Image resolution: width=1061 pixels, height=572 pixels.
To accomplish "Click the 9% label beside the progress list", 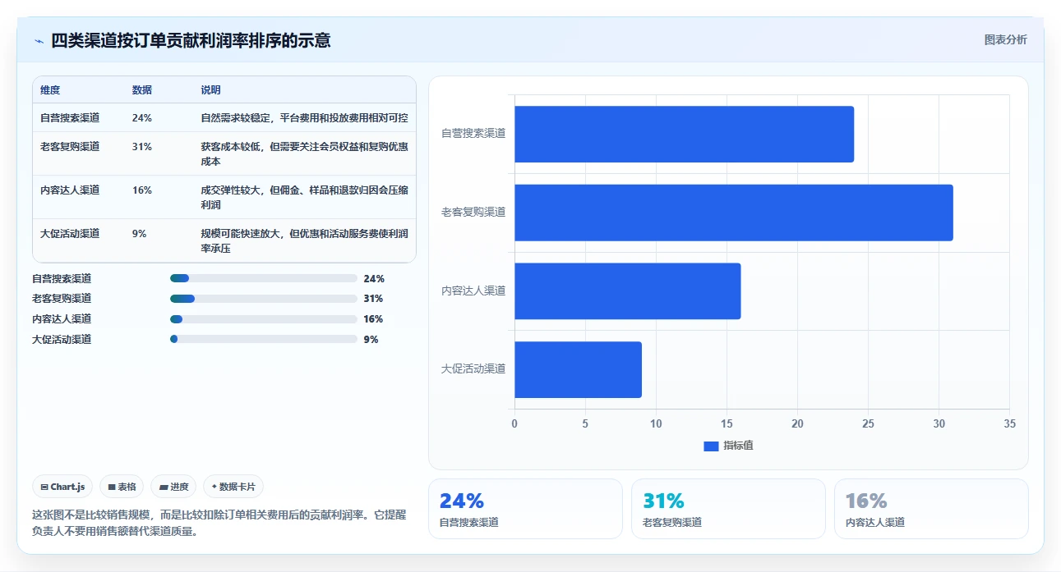I will [371, 340].
